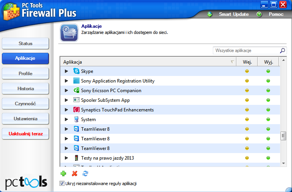292x192 pixels.
Task: Toggle incoming status for Synaptics TouchPad Enhancements
Action: point(247,110)
